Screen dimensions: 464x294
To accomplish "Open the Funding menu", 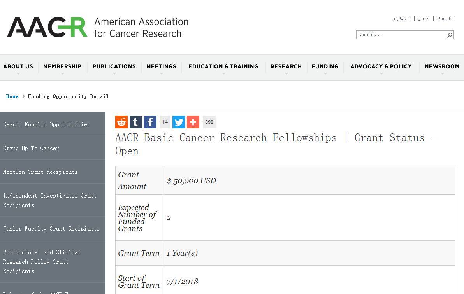I will click(325, 66).
